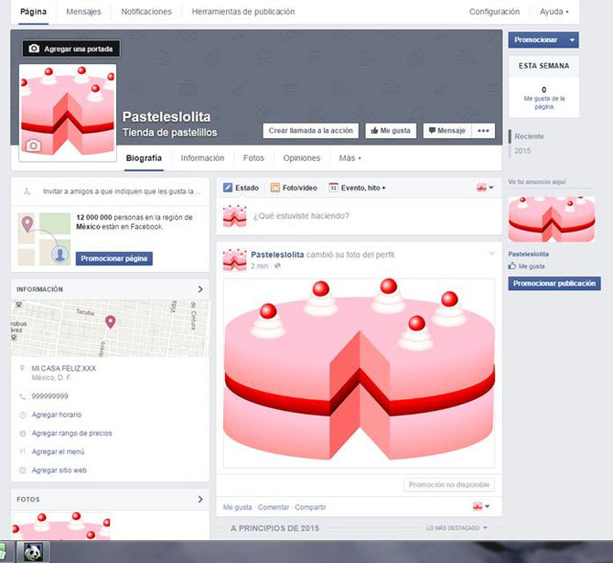Click Promoción no disponible button
Screen dimensions: 613x563
[449, 485]
